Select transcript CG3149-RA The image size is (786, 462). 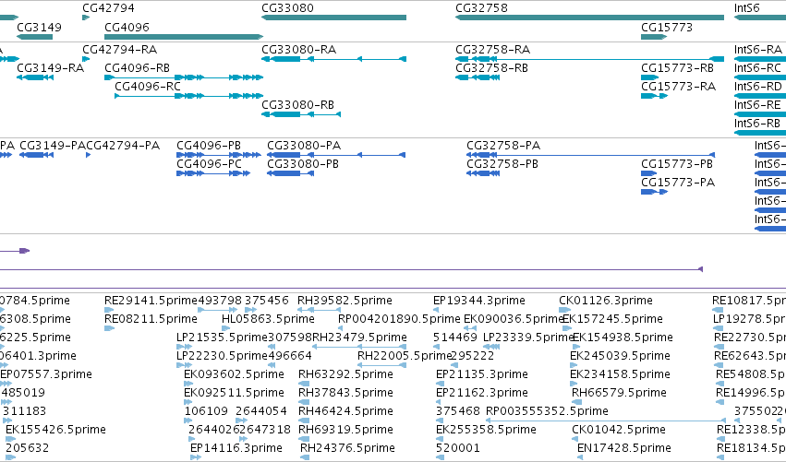[x=35, y=77]
